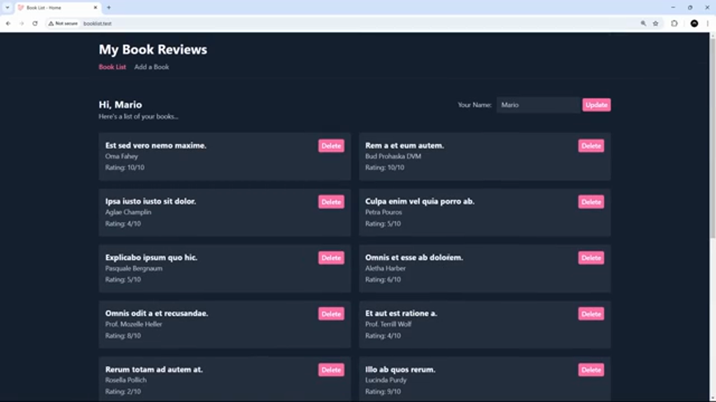Open the zoom magnifier icon in address bar
The image size is (716, 402).
(643, 23)
